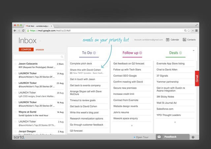The image size is (211, 149).
Task: Start the Open Tour link
Action: (142, 137)
